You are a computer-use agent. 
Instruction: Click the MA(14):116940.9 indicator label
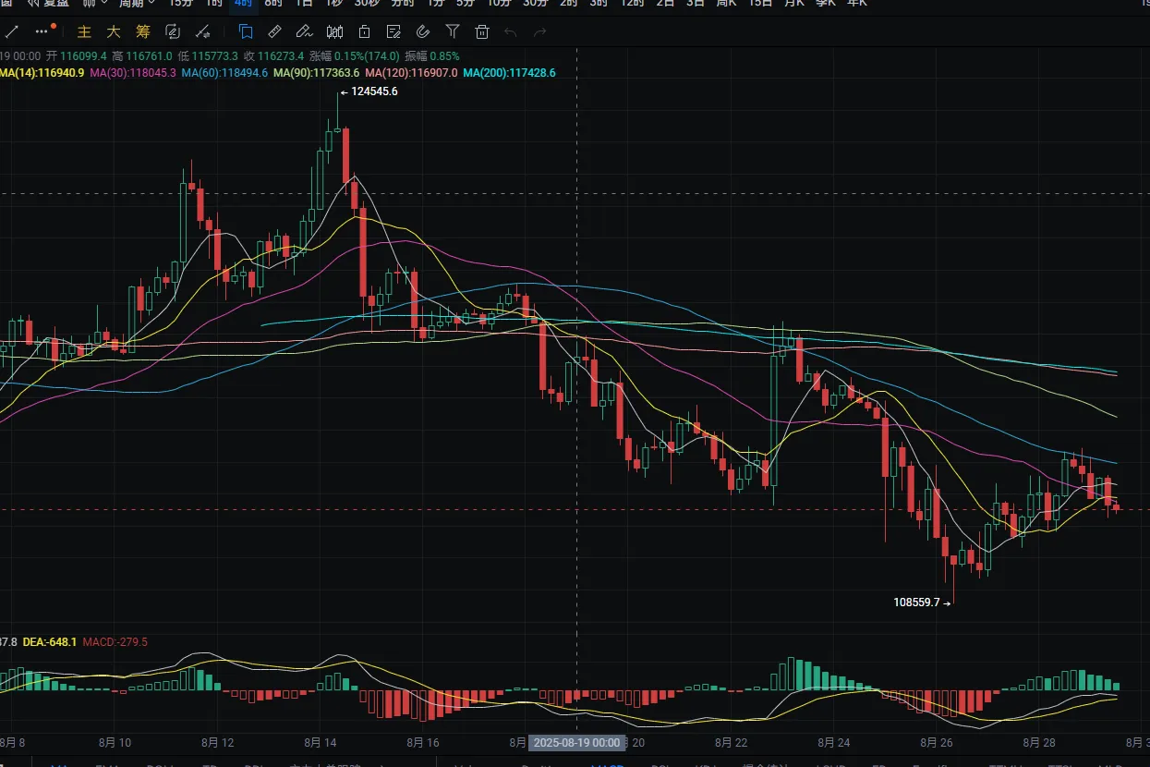42,72
